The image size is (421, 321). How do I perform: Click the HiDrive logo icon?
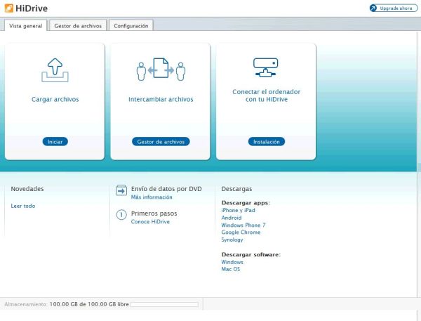coord(8,8)
